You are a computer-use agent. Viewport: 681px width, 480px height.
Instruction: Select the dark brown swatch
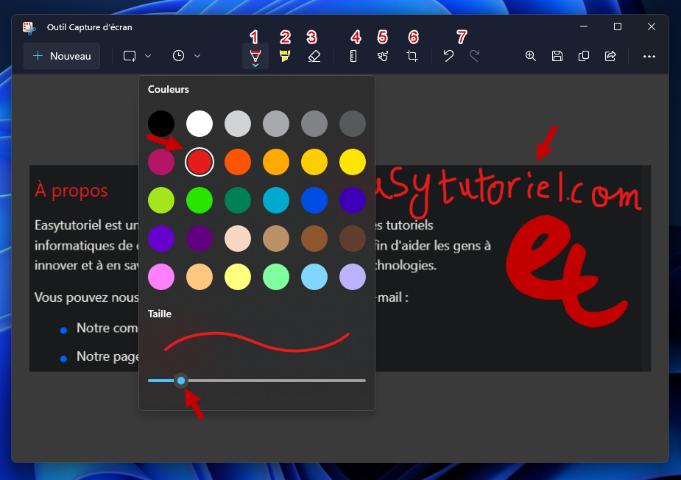(x=352, y=239)
